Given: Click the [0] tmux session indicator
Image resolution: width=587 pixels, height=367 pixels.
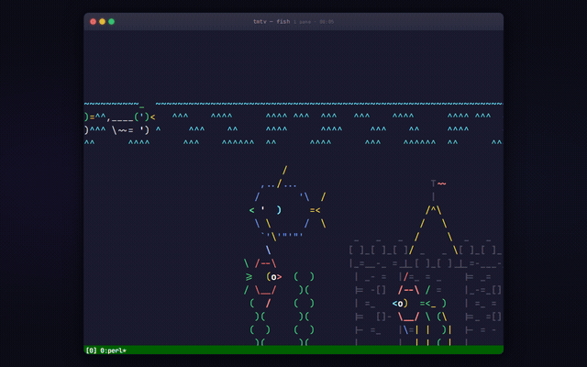Looking at the screenshot, I should (91, 350).
